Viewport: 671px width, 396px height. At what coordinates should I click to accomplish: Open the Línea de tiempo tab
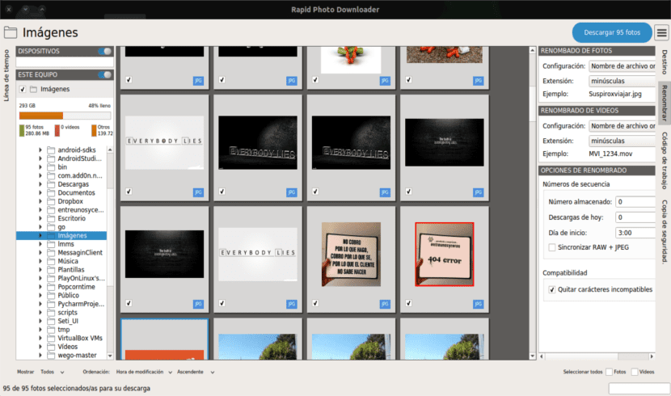6,76
